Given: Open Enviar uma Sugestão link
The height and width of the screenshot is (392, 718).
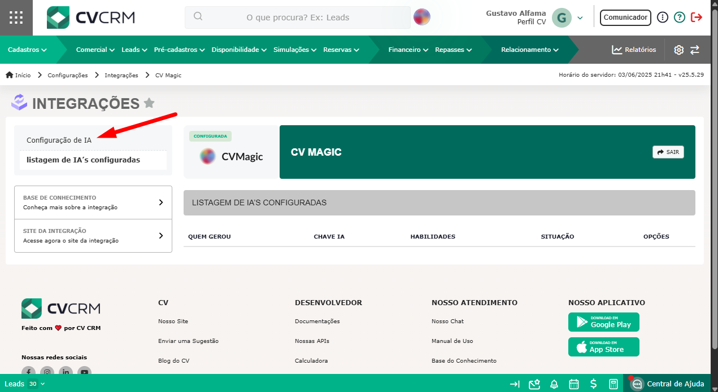Looking at the screenshot, I should point(188,341).
